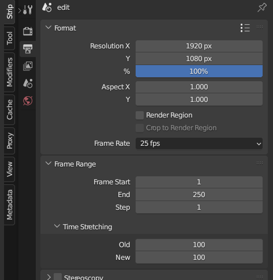Open the Scene properties icon in sidebar
Viewport: 273px width, 280px height.
pos(28,84)
